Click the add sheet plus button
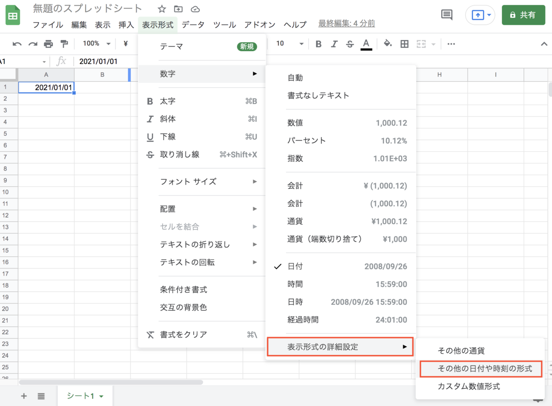The image size is (552, 406). tap(23, 396)
